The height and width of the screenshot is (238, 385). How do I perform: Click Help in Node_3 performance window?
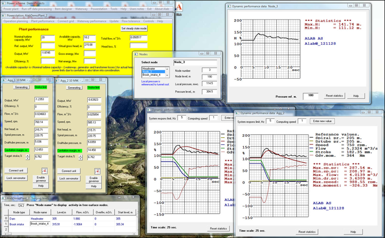[356, 96]
